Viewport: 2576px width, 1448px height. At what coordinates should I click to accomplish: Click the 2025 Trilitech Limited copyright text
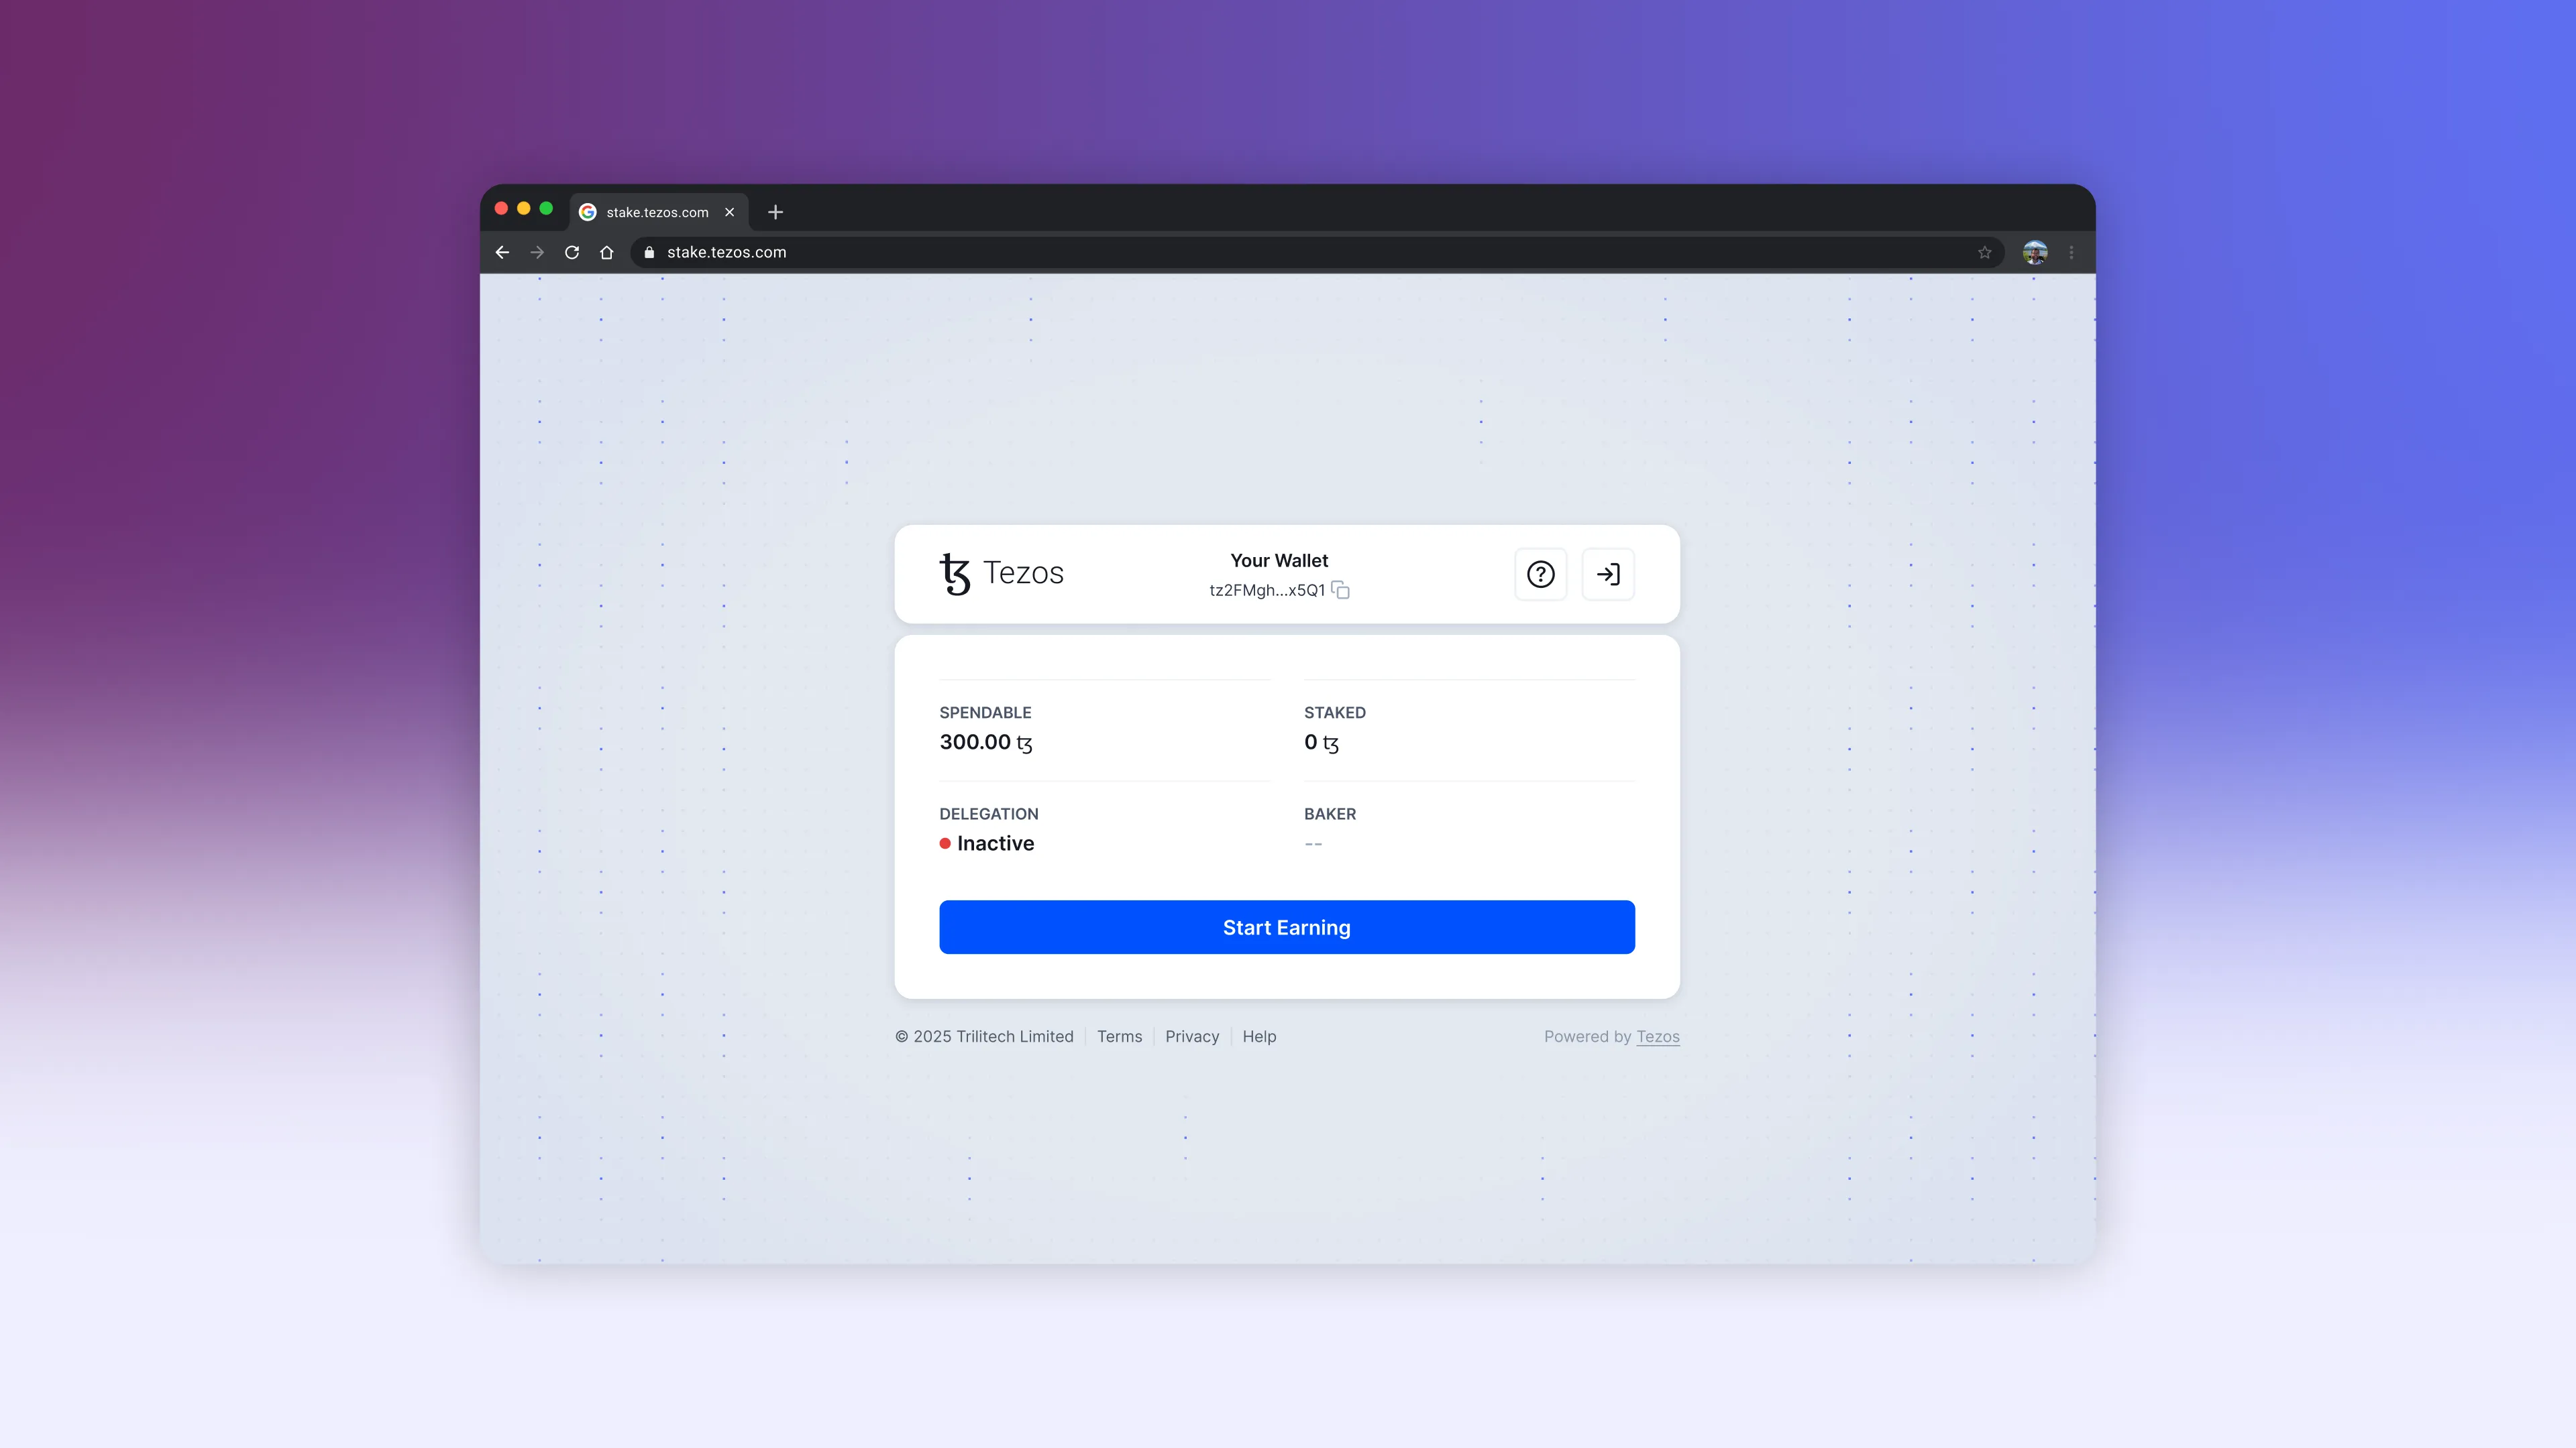(x=984, y=1037)
